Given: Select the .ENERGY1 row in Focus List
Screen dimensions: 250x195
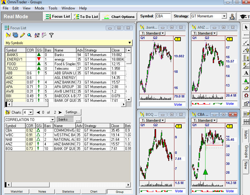Looking at the screenshot, I should point(66,59).
